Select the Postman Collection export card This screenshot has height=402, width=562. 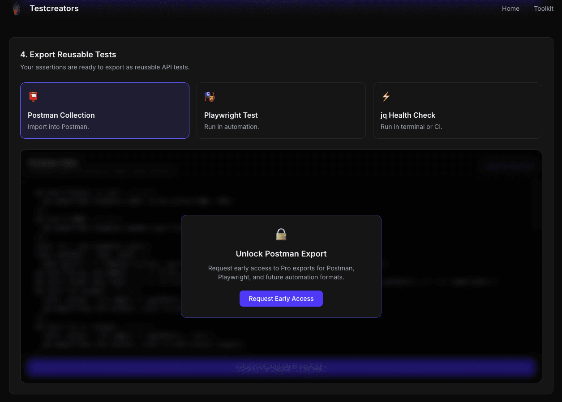click(x=105, y=111)
